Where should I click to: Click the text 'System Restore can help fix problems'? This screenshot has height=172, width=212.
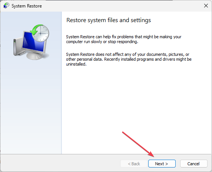[x=100, y=37]
